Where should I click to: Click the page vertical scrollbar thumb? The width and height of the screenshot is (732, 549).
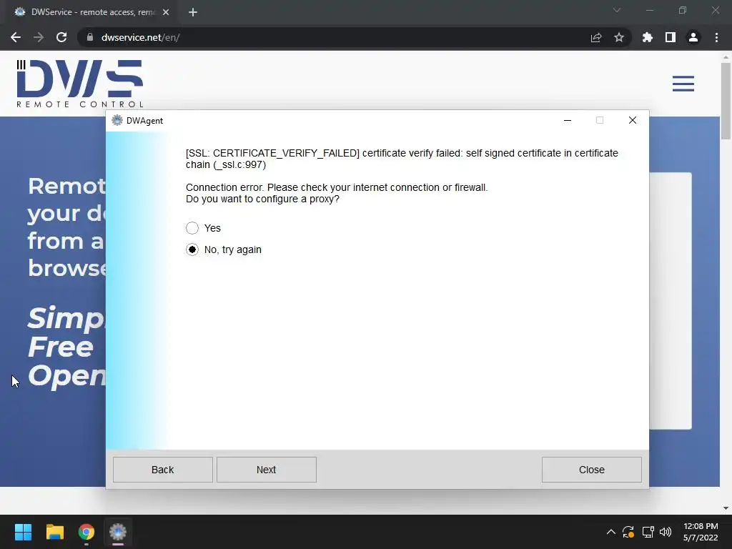726,101
